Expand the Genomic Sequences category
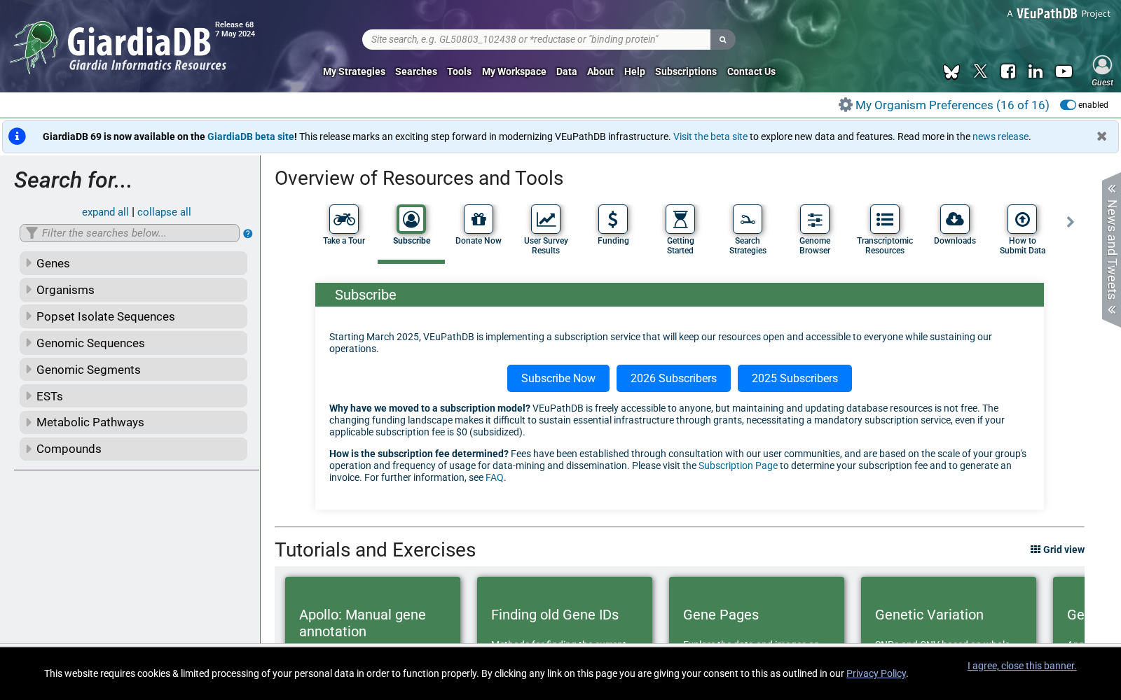The width and height of the screenshot is (1121, 700). (x=133, y=343)
